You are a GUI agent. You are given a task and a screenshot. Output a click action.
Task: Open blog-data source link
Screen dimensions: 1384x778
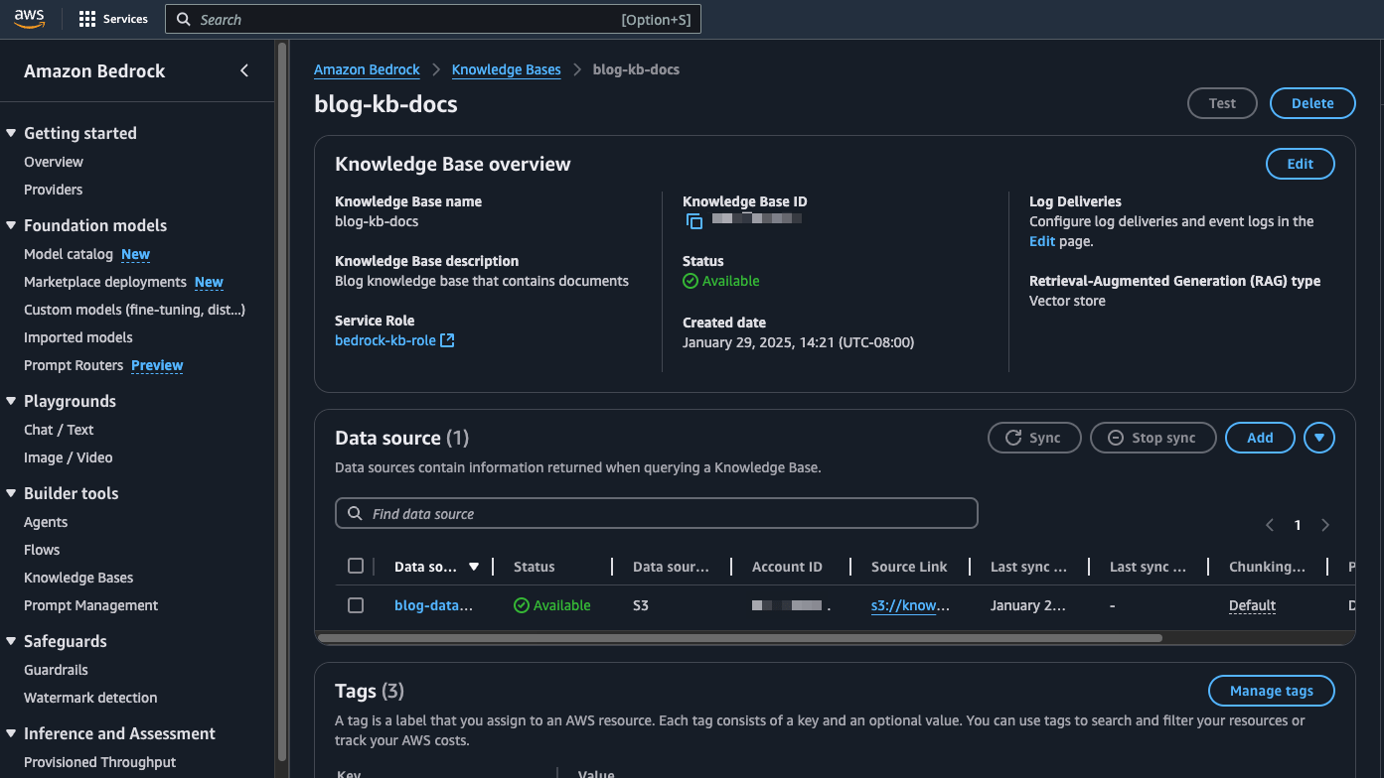(x=433, y=605)
